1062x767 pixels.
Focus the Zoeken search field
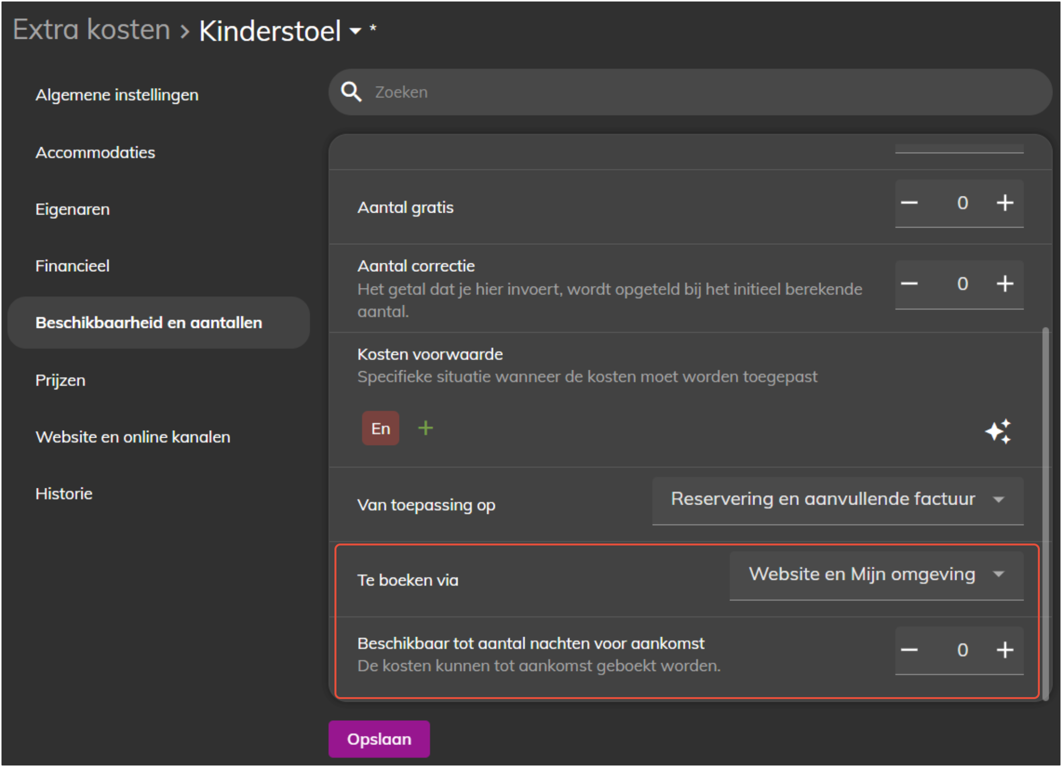[690, 92]
